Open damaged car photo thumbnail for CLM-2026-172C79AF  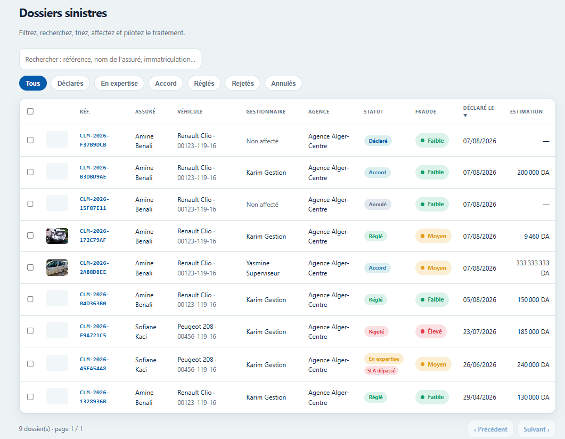57,235
